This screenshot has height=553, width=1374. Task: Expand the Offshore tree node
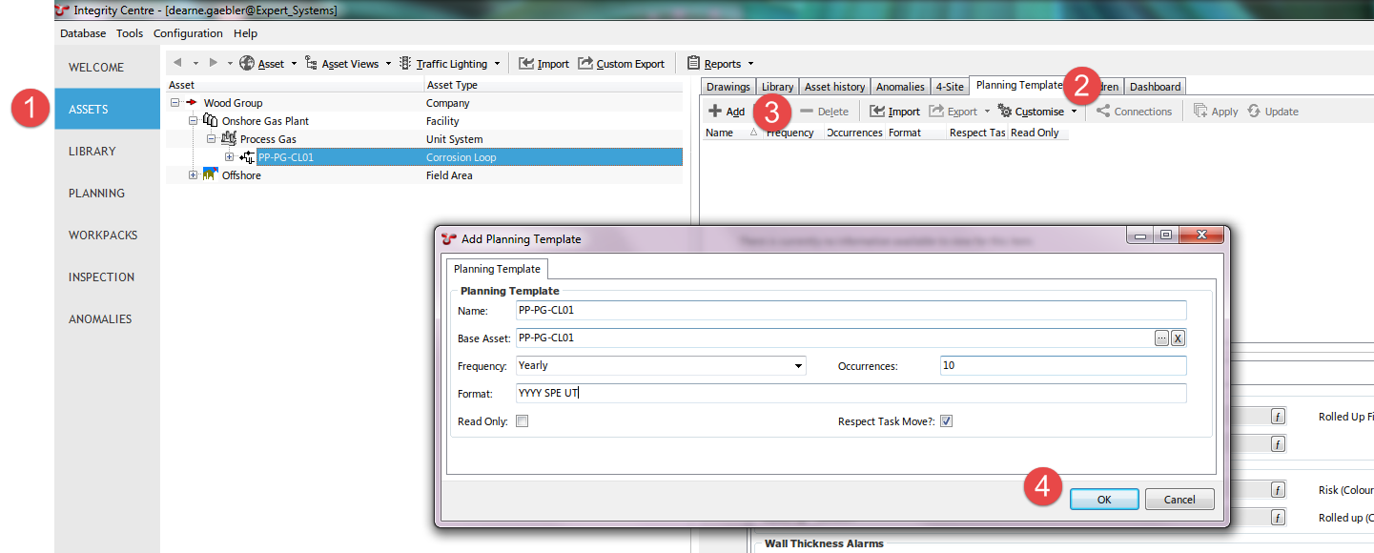(193, 175)
